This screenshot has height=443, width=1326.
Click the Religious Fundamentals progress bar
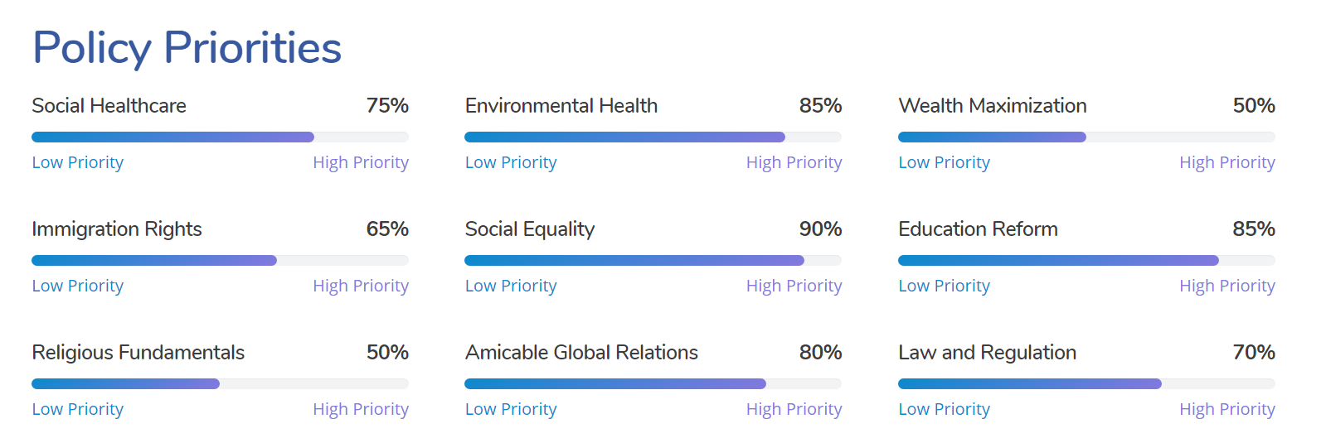tap(220, 383)
